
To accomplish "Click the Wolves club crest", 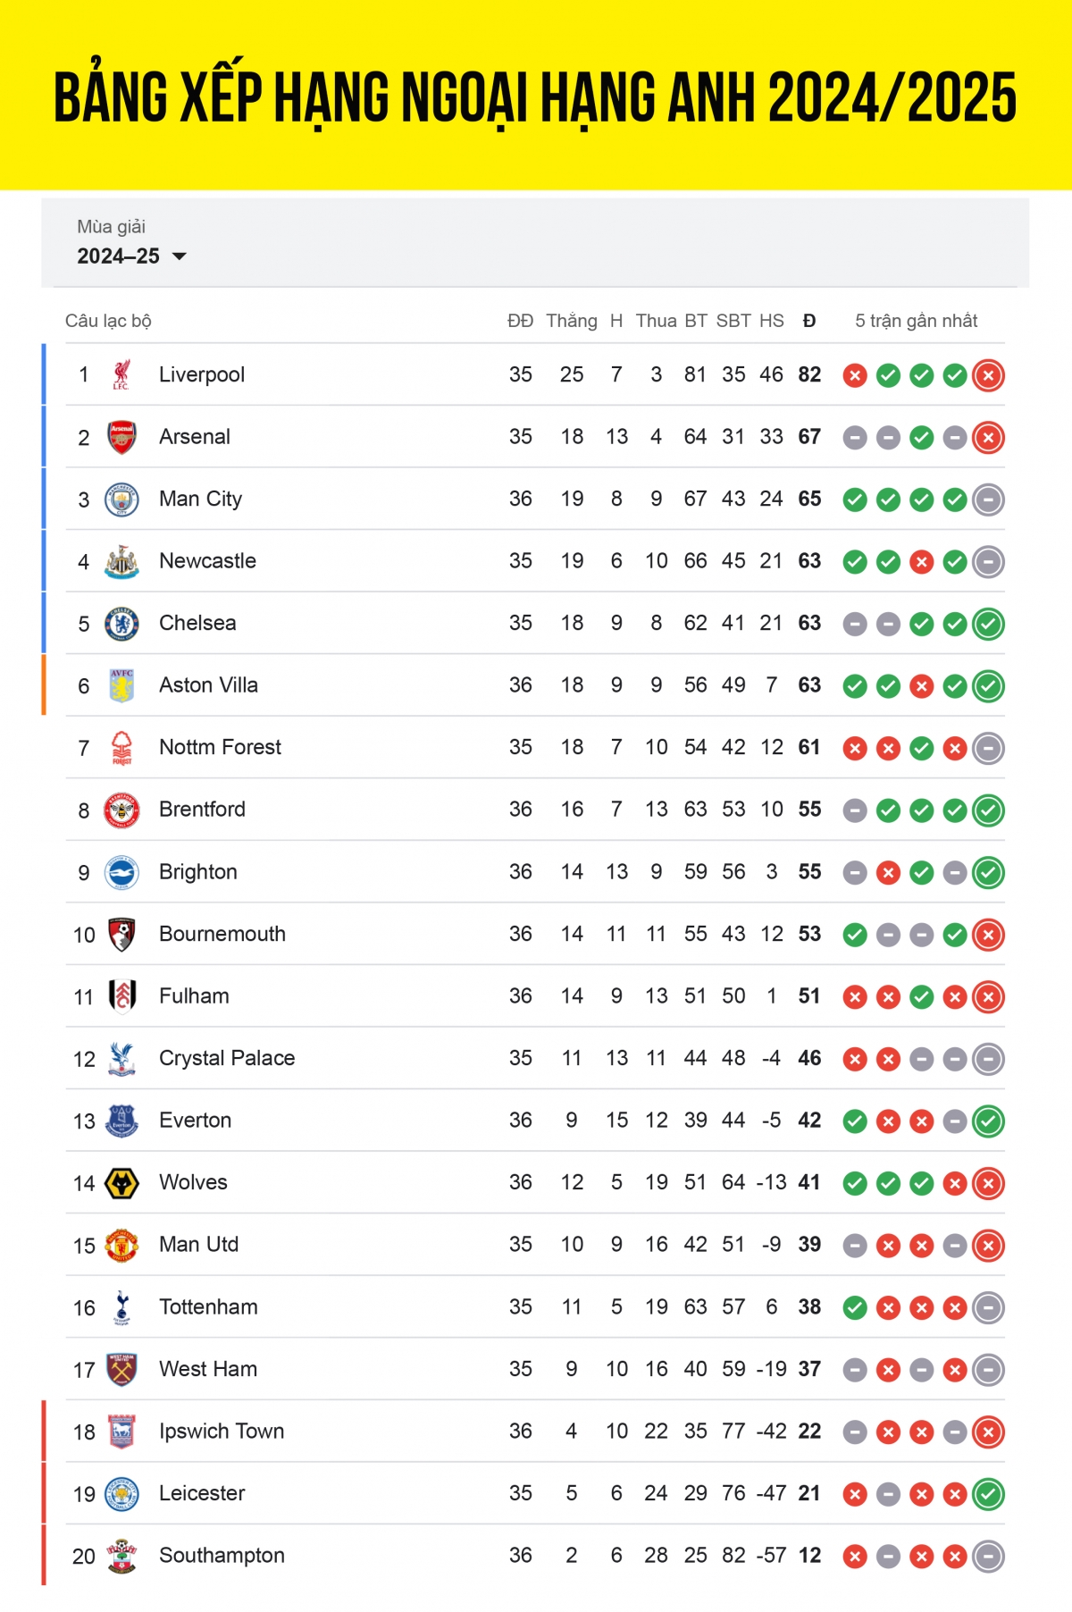I will [x=121, y=1183].
